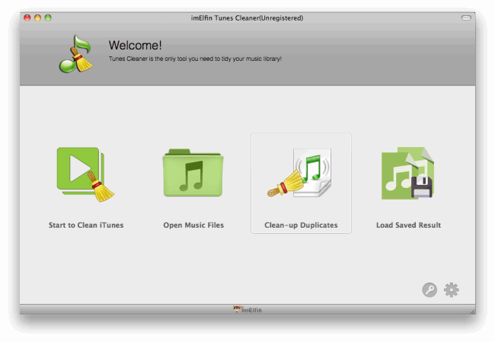
Task: Click the Welcome! heading
Action: pyautogui.click(x=135, y=45)
